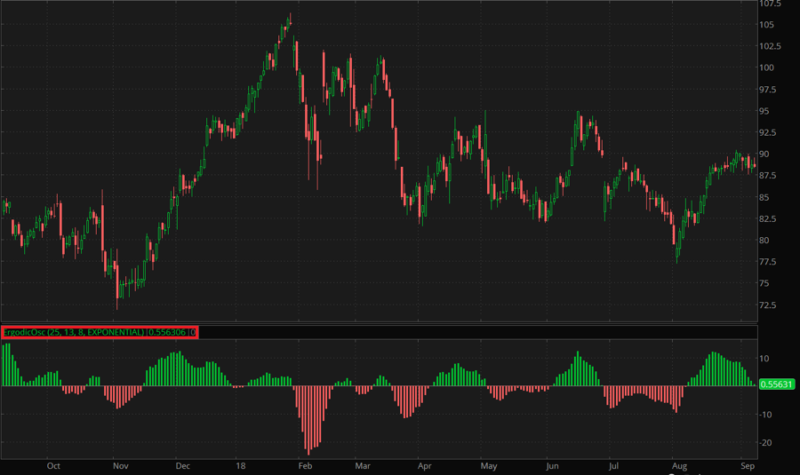The height and width of the screenshot is (475, 800).
Task: Click the 100 price axis label
Action: (766, 67)
